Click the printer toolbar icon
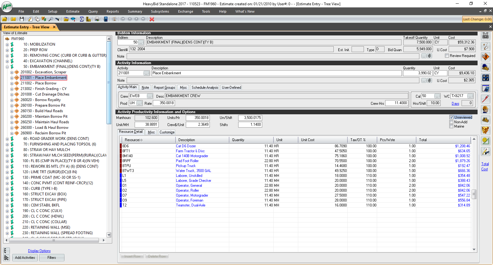Screen dimensions: 493x265 click(97, 19)
